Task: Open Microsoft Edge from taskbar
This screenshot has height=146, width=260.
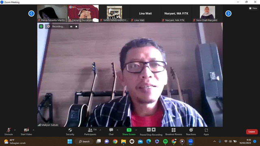Action: point(149,142)
